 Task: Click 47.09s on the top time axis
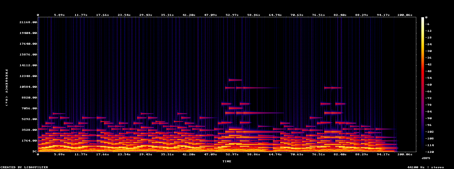(211, 15)
